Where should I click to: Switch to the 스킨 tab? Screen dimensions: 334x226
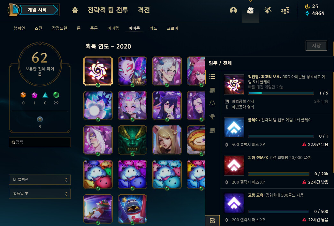(38, 28)
